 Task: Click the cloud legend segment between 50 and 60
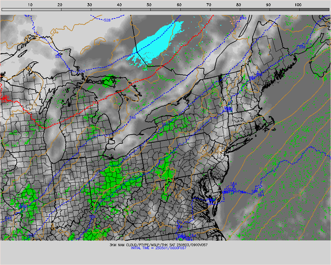(165, 9)
